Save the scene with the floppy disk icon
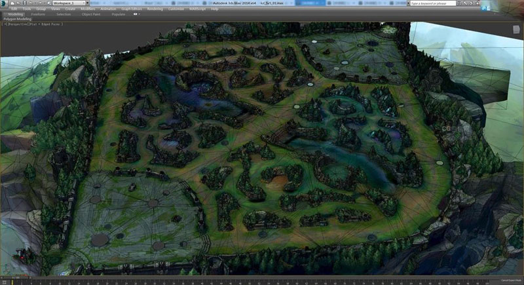524x285 pixels. (x=24, y=3)
